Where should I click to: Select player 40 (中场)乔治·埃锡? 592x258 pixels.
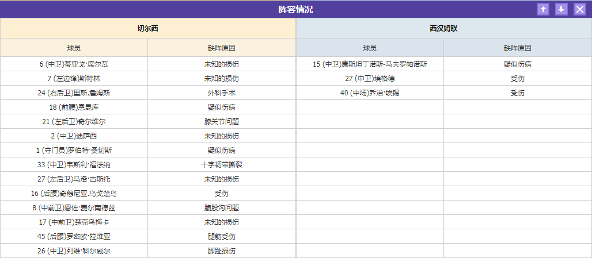[370, 93]
